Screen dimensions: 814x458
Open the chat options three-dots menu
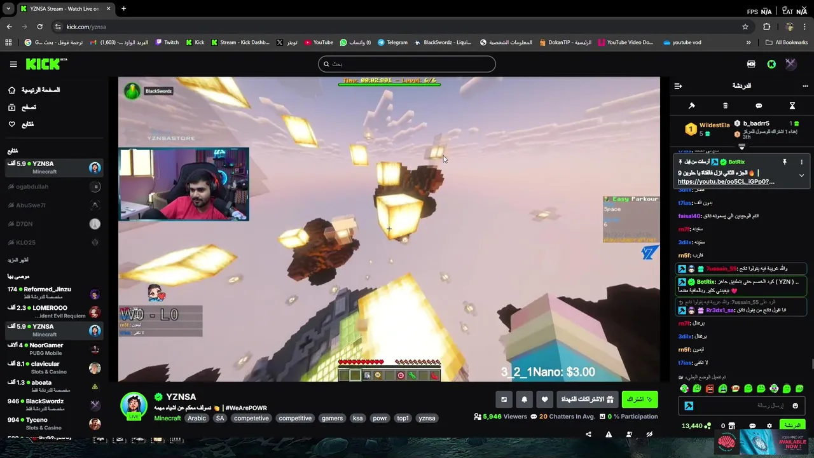[805, 86]
